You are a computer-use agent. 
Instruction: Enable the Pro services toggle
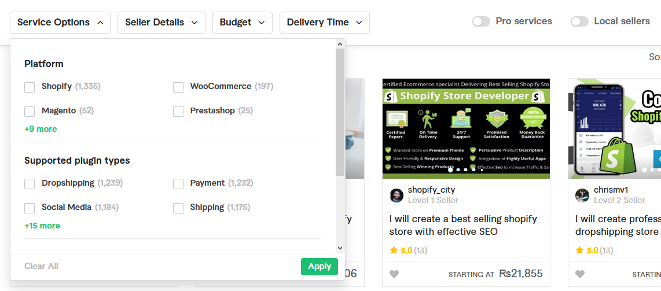click(x=481, y=21)
